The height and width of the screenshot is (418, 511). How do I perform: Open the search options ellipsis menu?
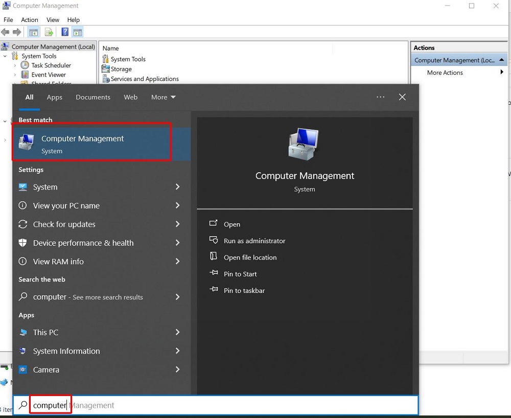click(x=380, y=97)
